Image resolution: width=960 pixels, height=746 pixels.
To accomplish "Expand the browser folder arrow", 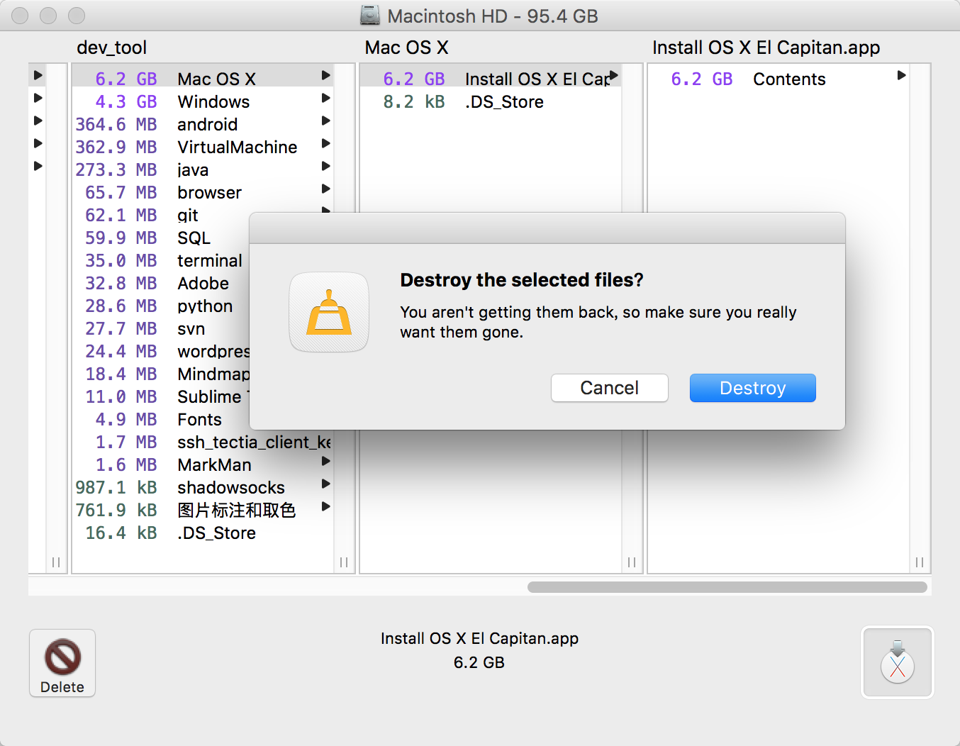I will coord(326,189).
